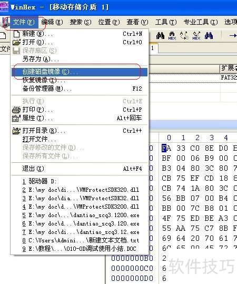Click the replace text toolbar icon
237x284 pixels.
pyautogui.click(x=184, y=36)
